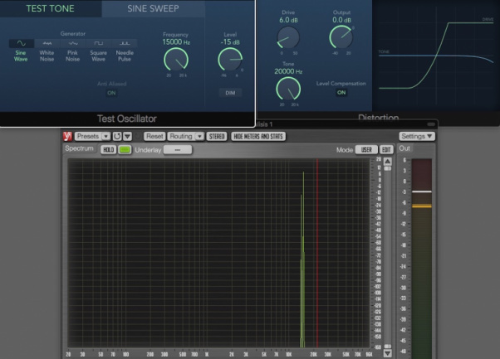Click the 20000 Hz tone value
Viewport: 500px width, 359px height.
coord(288,71)
